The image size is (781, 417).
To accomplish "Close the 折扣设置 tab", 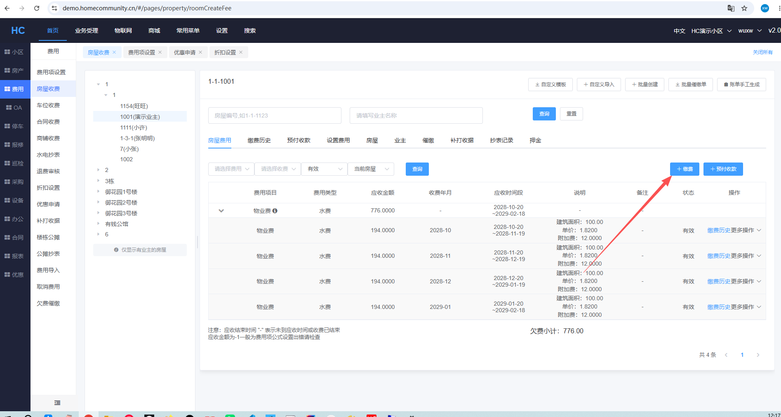I will pos(241,52).
